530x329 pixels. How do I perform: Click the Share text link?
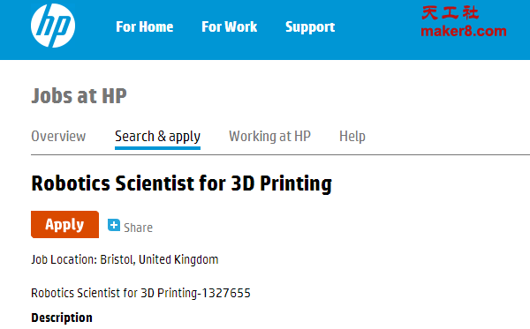coord(138,228)
